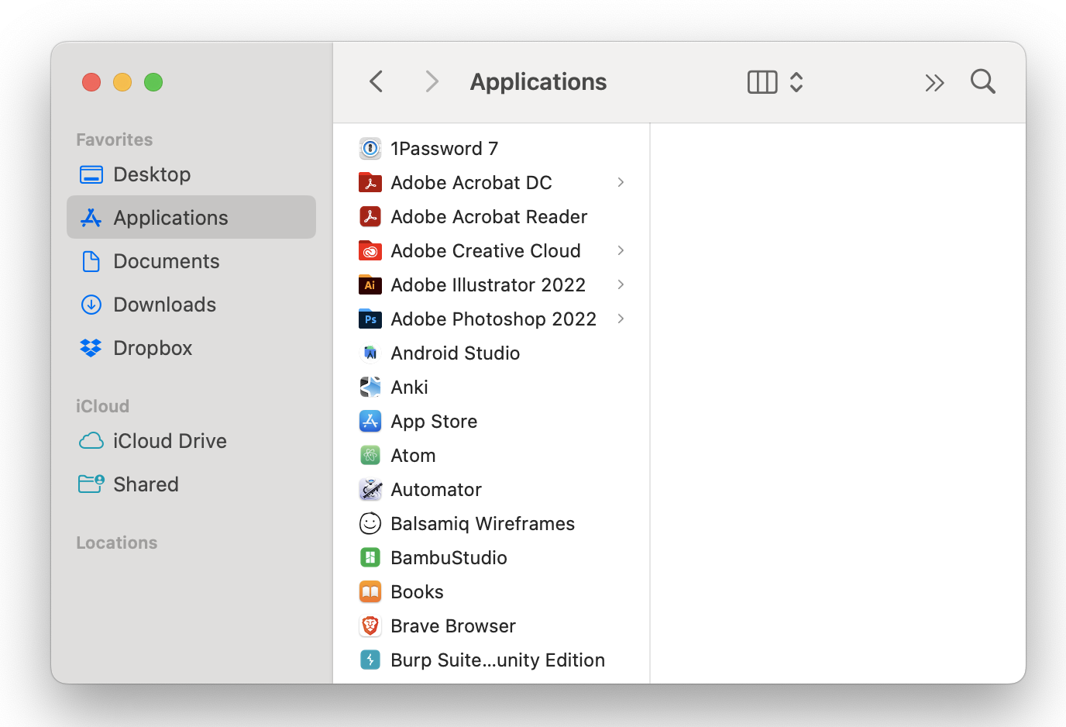
Task: Expand Adobe Photoshop 2022 folder chevron
Action: (621, 319)
